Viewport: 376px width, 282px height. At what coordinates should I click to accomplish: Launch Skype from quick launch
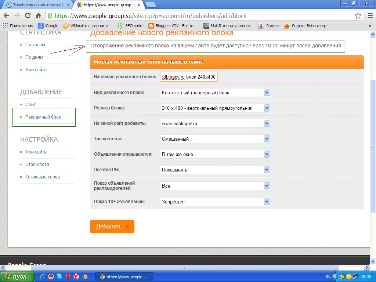[59, 276]
